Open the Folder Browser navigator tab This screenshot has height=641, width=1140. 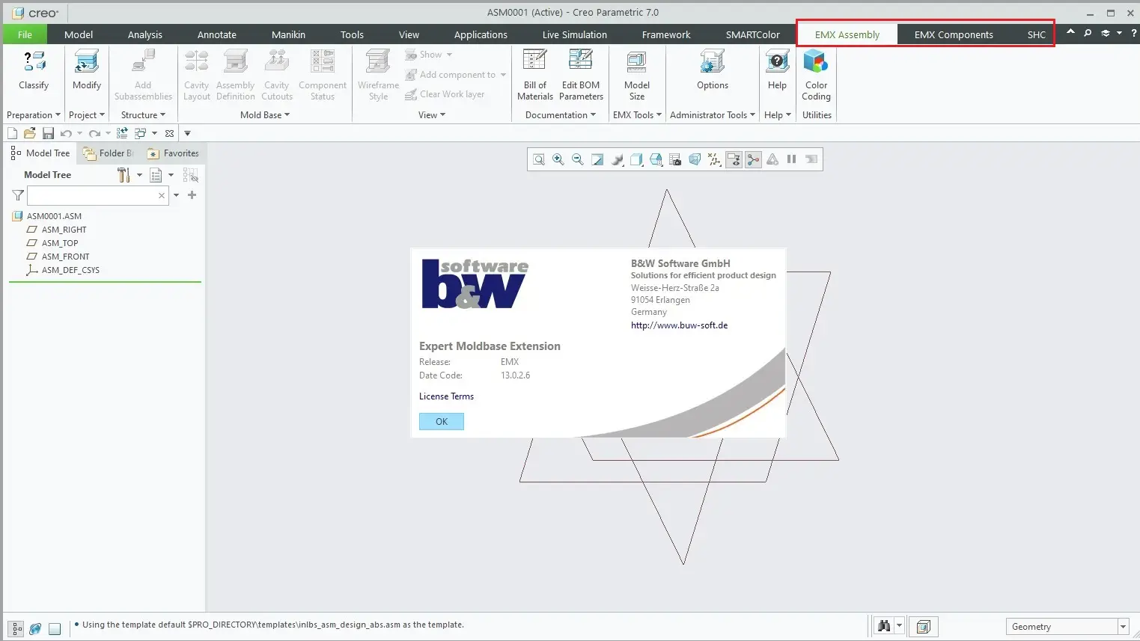[109, 153]
